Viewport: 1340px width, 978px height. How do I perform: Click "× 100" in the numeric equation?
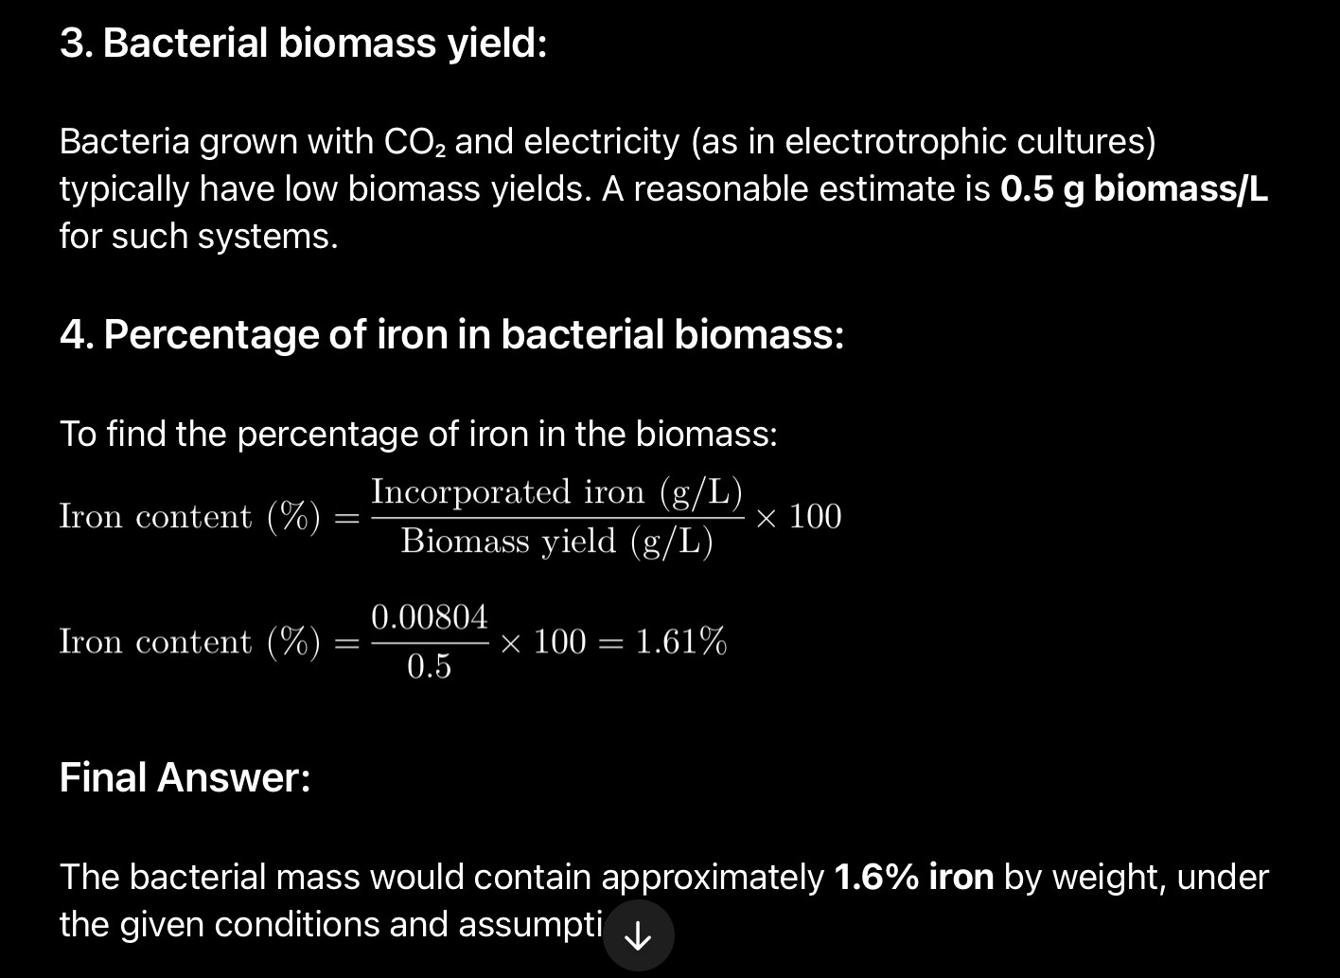[x=543, y=643]
